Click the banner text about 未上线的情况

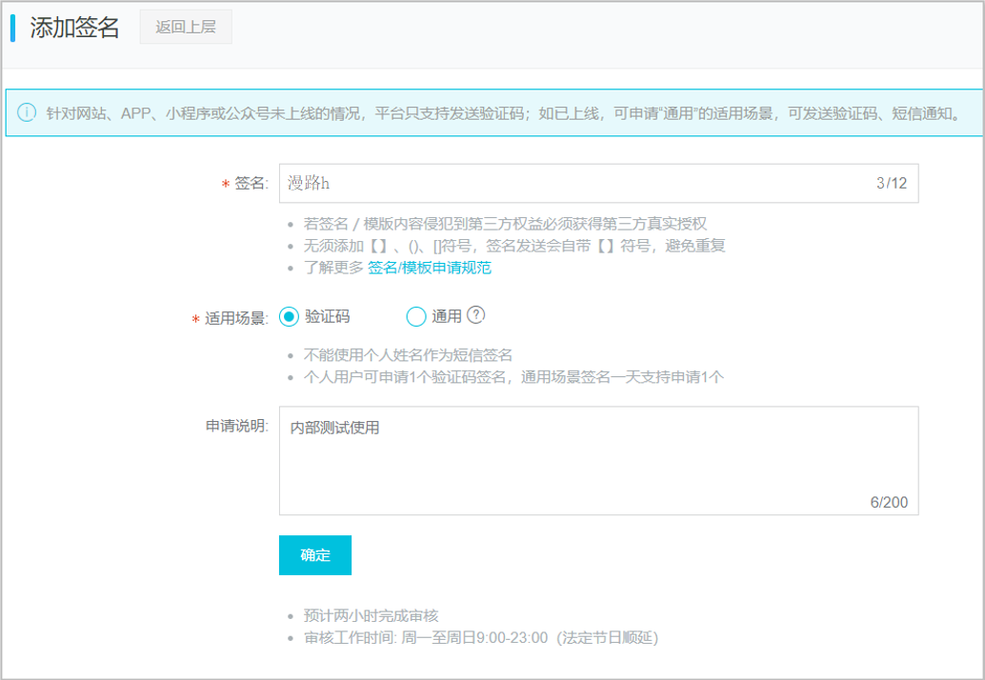pos(503,113)
